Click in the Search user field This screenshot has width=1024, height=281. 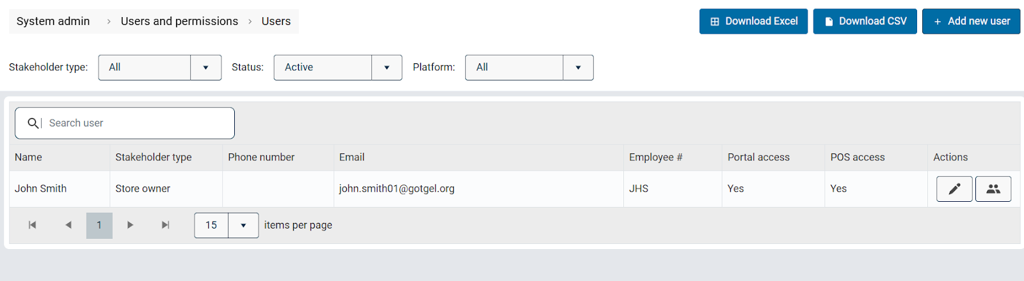pos(138,123)
